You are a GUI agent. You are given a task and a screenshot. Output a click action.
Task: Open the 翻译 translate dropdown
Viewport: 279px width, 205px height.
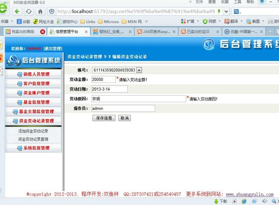(233, 21)
